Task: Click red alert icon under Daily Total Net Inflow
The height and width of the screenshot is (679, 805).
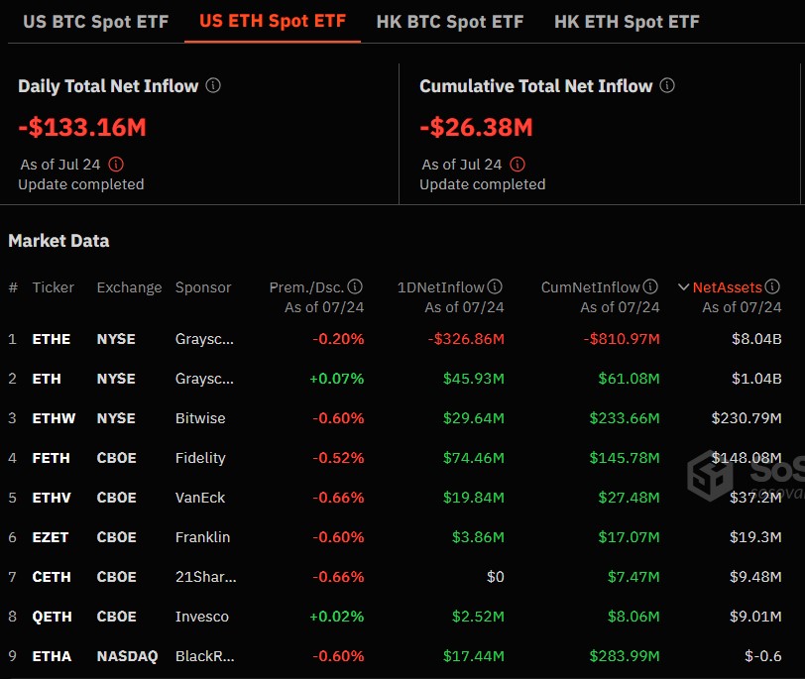Action: coord(116,165)
